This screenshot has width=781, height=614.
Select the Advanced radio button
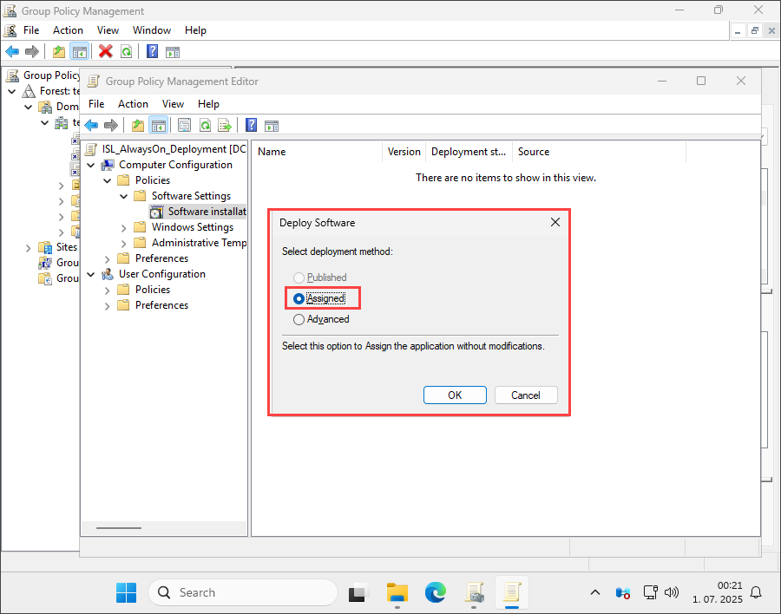click(x=299, y=319)
